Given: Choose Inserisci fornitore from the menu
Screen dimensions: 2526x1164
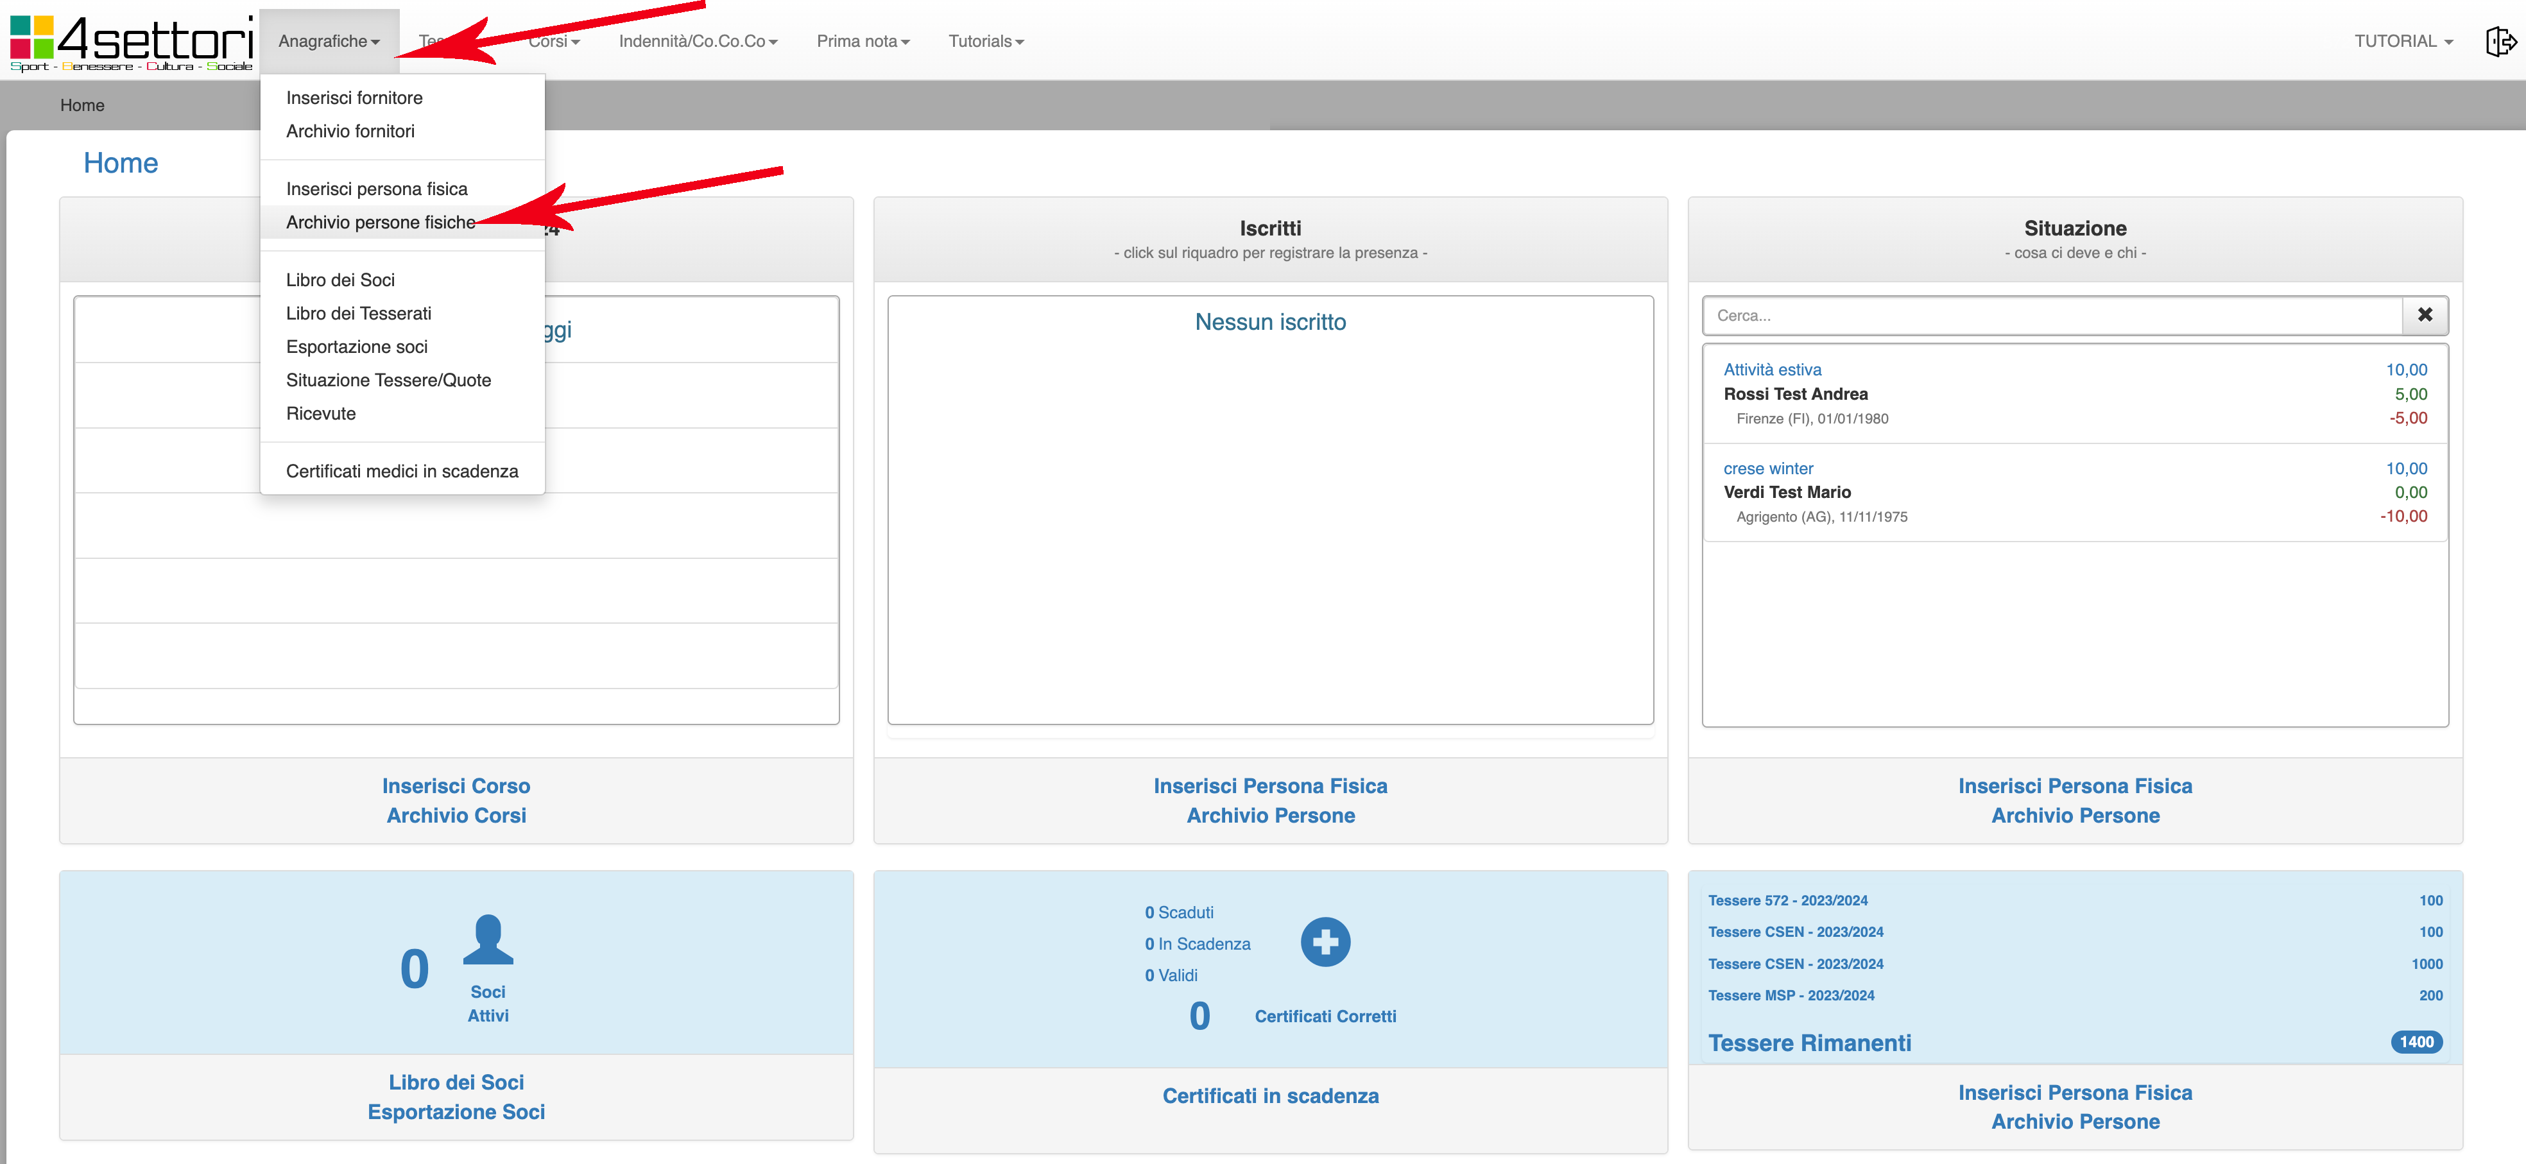Looking at the screenshot, I should [354, 97].
